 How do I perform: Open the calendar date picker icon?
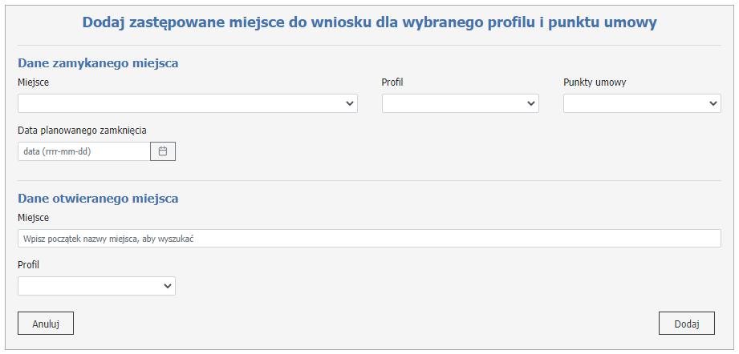[x=163, y=151]
